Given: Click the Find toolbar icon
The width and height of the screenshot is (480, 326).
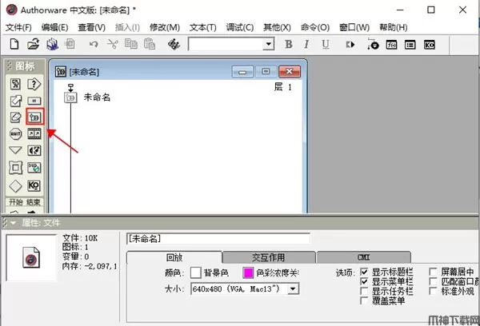Looking at the screenshot, I should click(x=174, y=44).
